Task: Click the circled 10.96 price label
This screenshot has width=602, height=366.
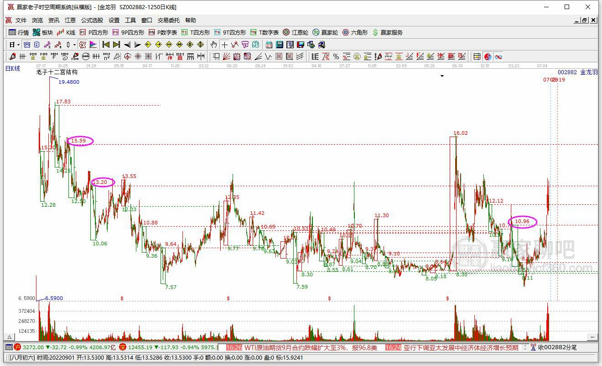Action: (x=522, y=222)
